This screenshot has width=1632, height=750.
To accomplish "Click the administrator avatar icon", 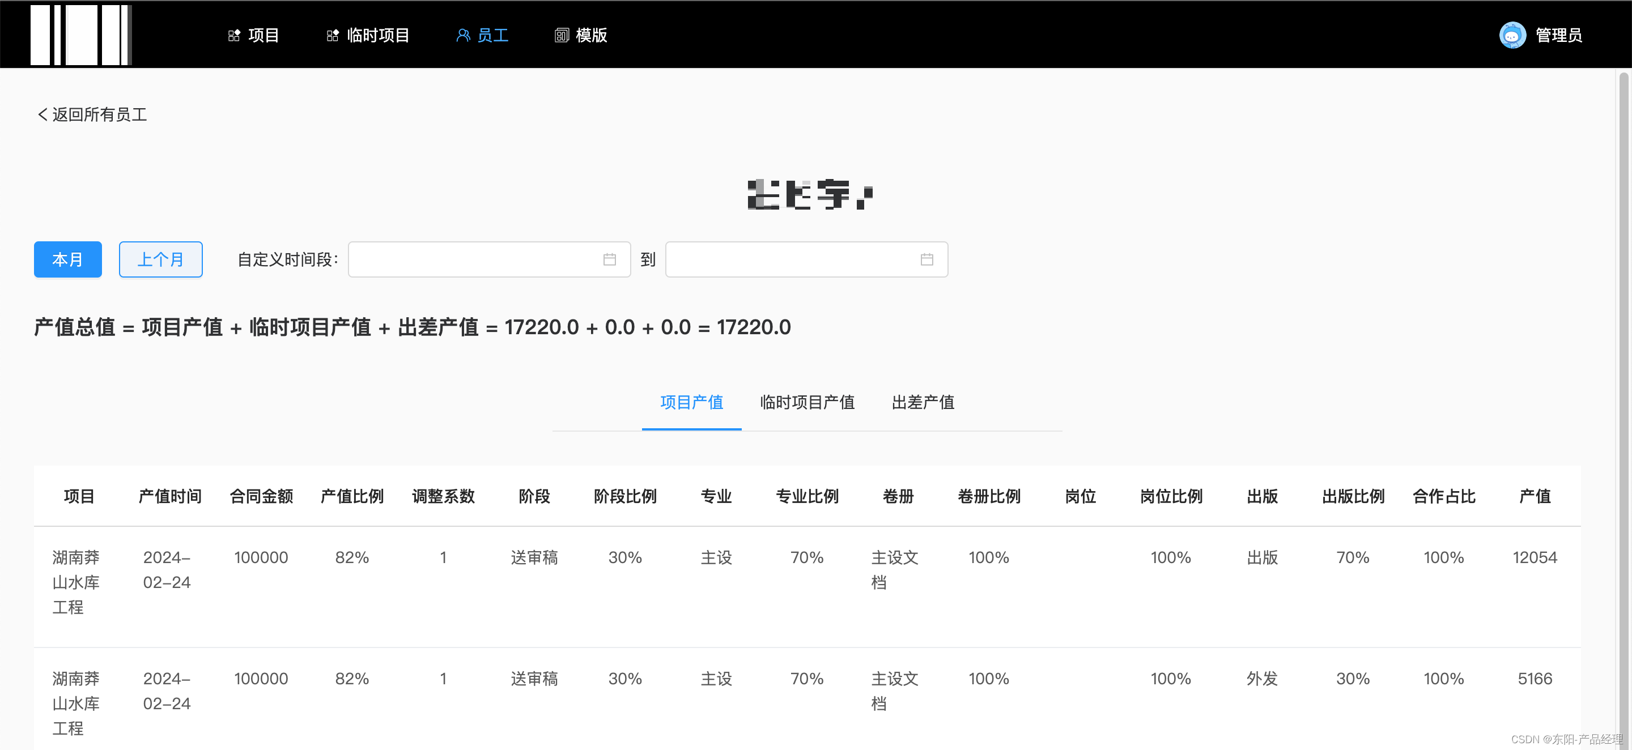I will tap(1512, 36).
